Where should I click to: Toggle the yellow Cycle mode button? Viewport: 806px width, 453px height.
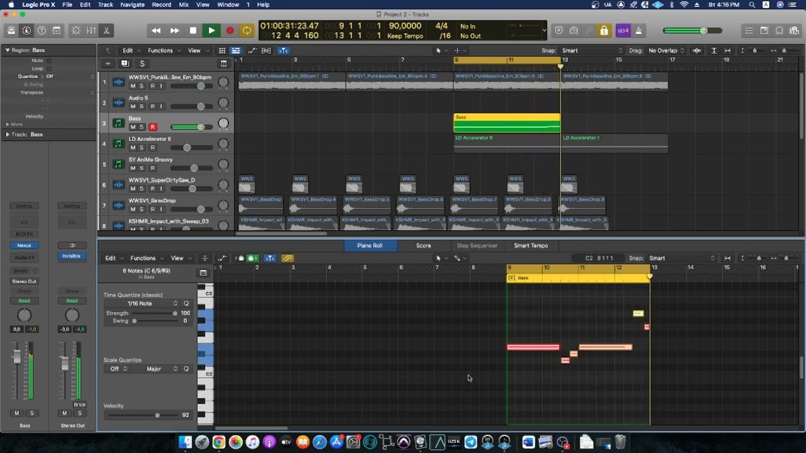pos(247,30)
